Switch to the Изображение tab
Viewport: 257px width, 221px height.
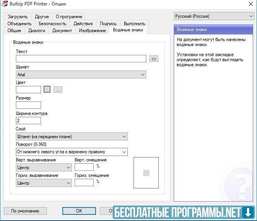(92, 31)
